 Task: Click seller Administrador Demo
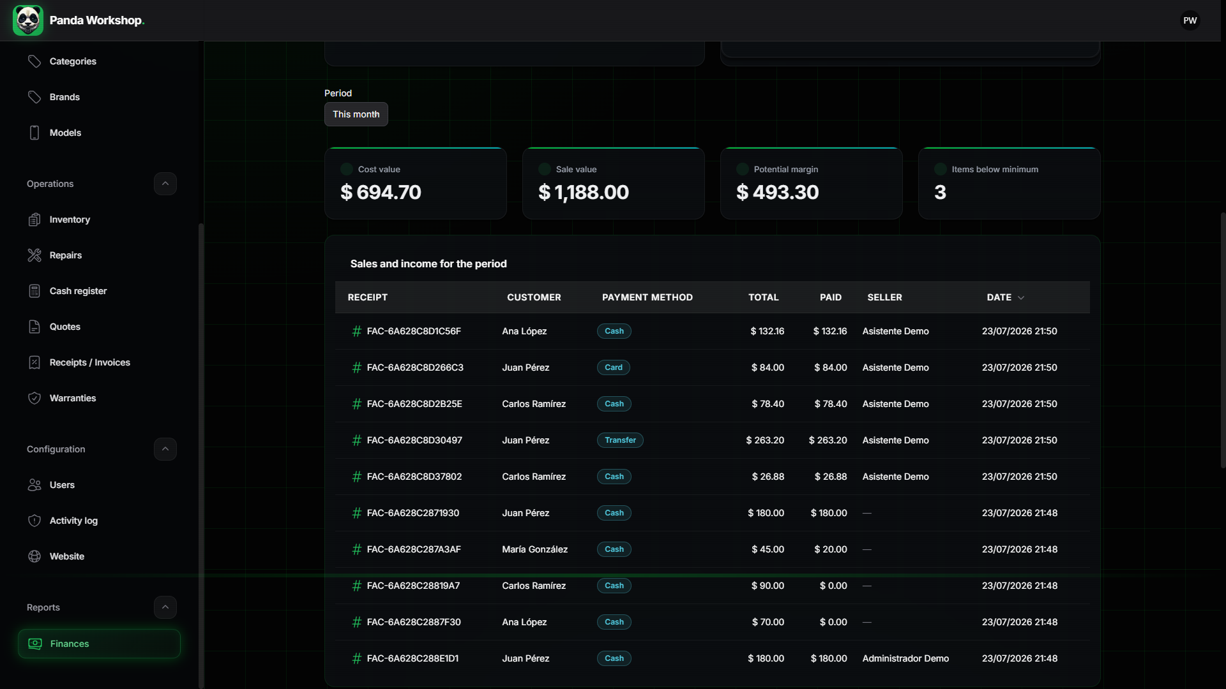click(905, 658)
